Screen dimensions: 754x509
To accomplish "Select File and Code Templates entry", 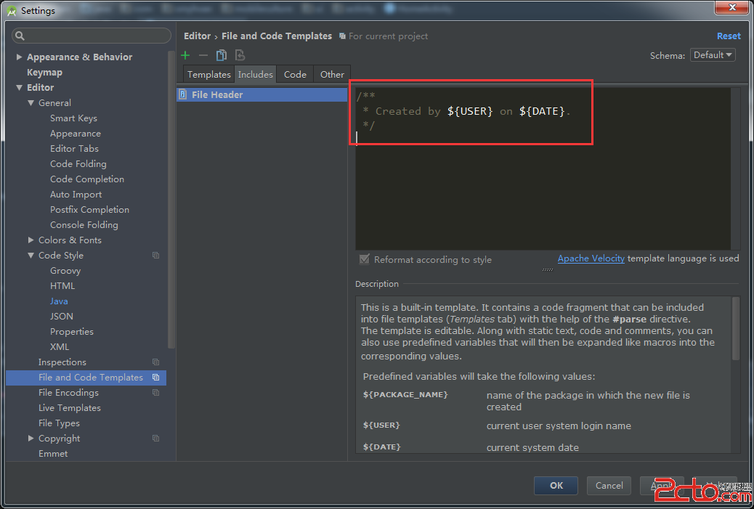I will click(x=86, y=378).
